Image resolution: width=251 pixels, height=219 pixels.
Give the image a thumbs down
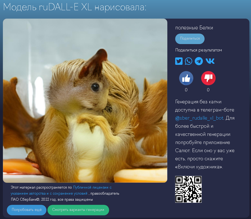point(208,78)
